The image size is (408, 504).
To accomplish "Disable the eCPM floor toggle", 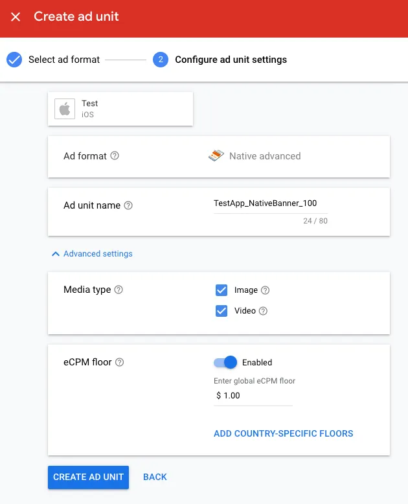I will coord(225,362).
